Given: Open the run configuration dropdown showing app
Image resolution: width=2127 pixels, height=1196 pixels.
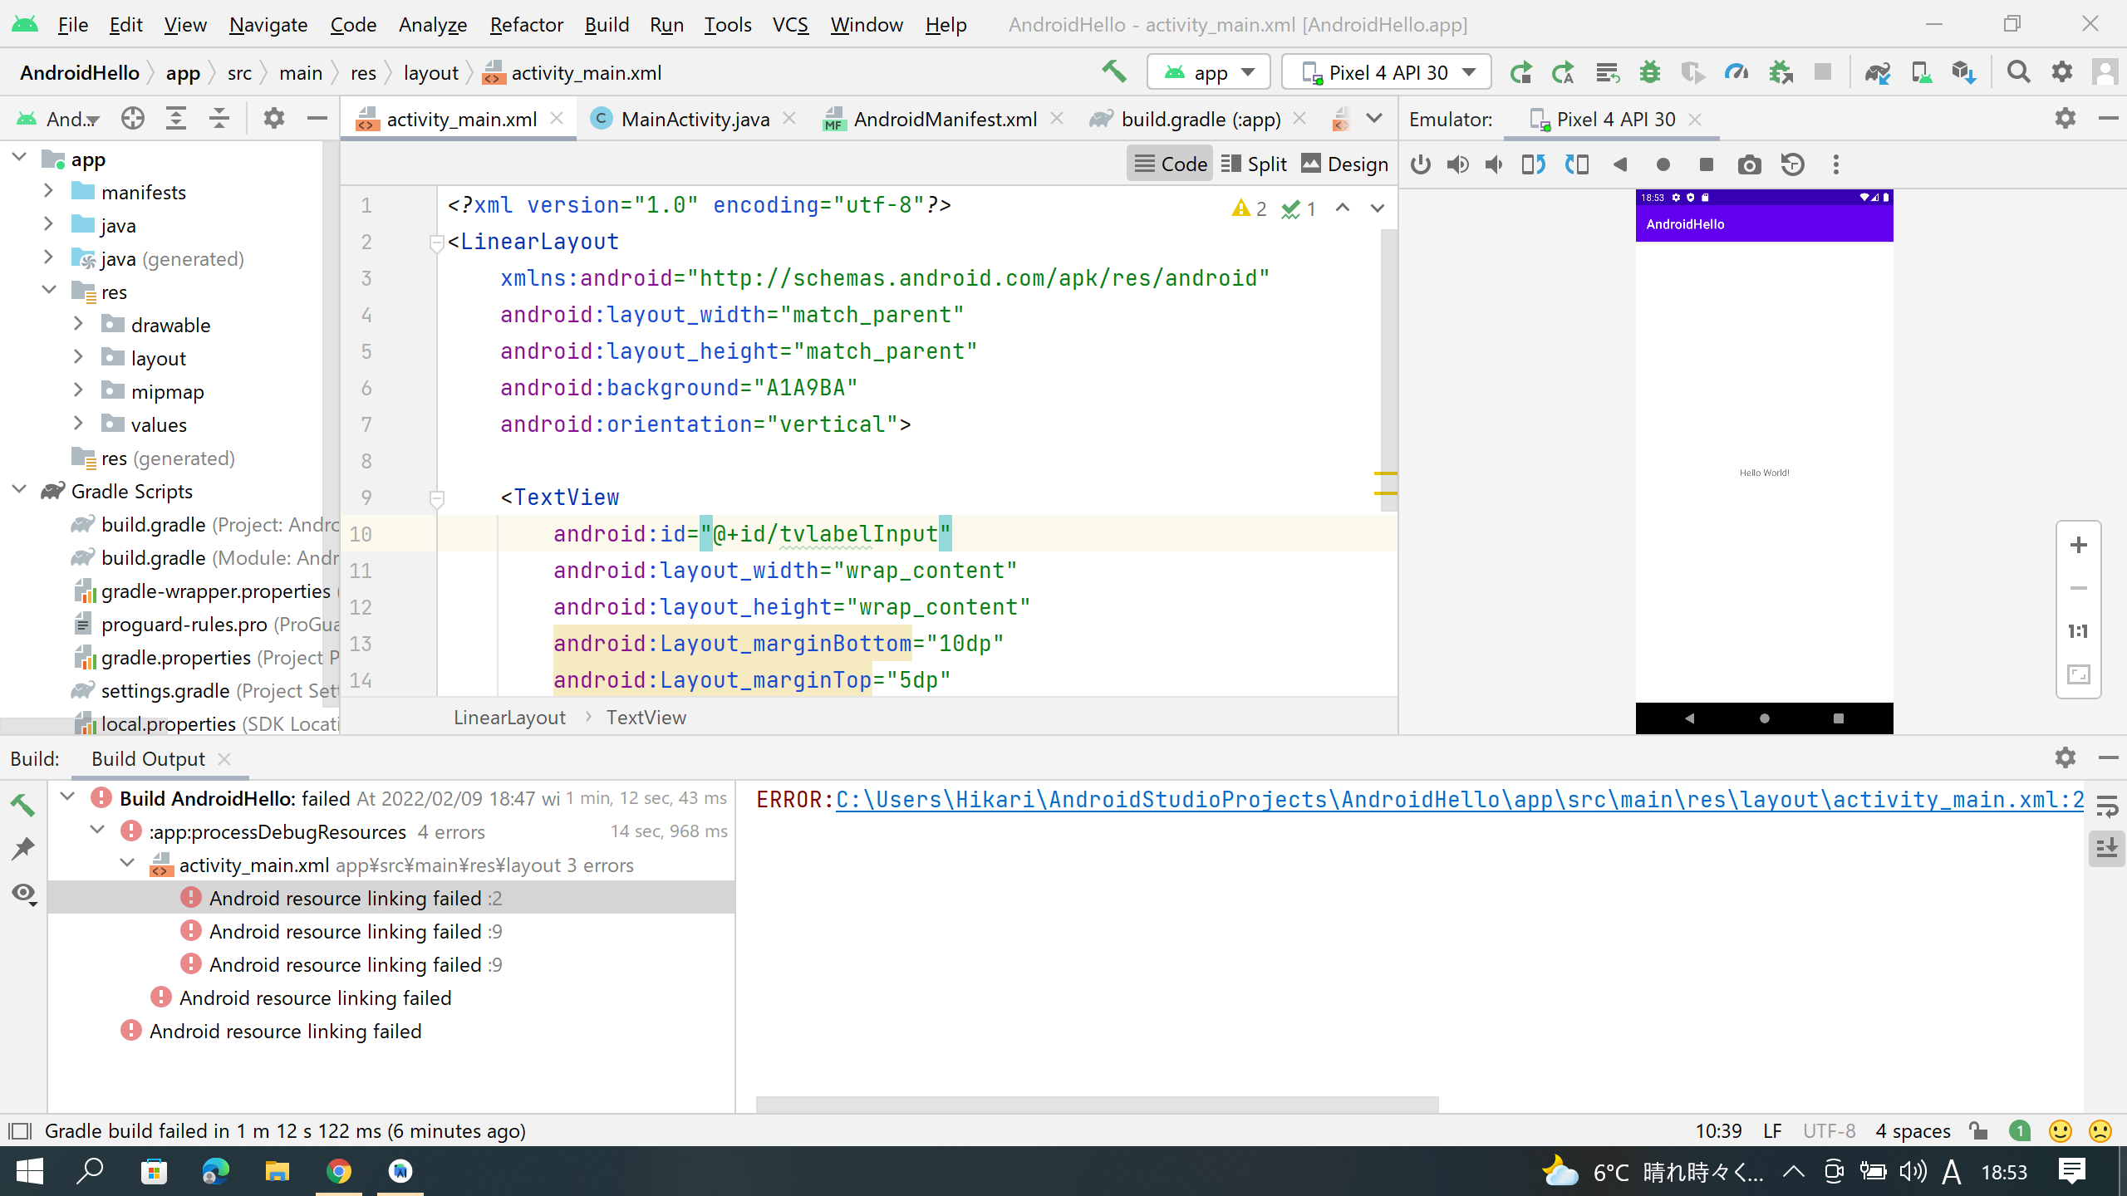Looking at the screenshot, I should 1209,71.
